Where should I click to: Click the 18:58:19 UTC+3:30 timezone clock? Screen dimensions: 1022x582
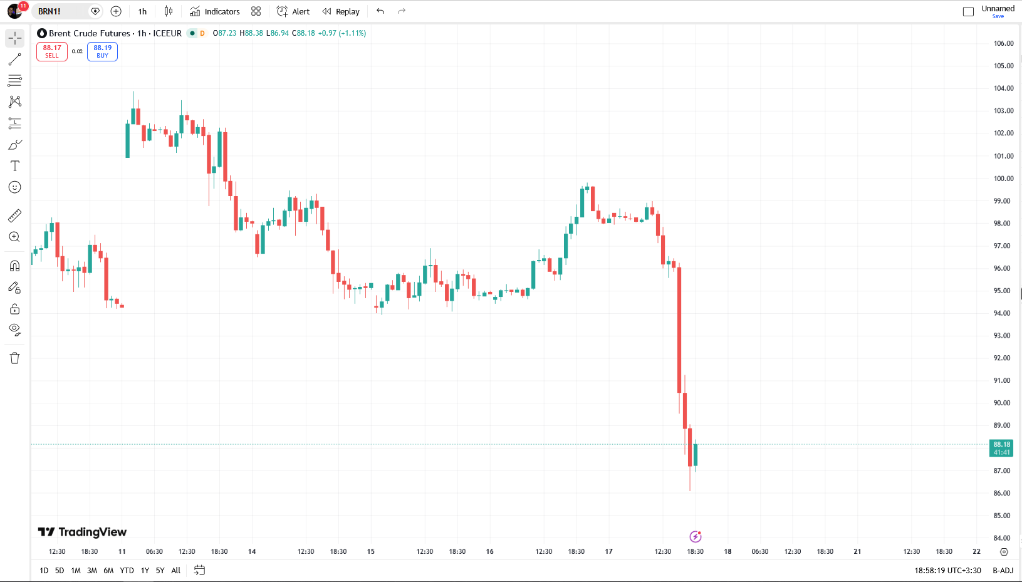point(947,570)
